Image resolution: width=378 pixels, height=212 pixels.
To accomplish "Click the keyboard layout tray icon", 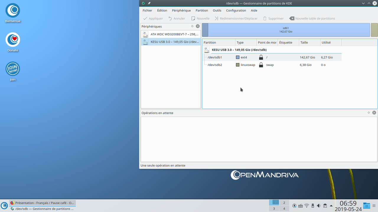I will point(301,206).
